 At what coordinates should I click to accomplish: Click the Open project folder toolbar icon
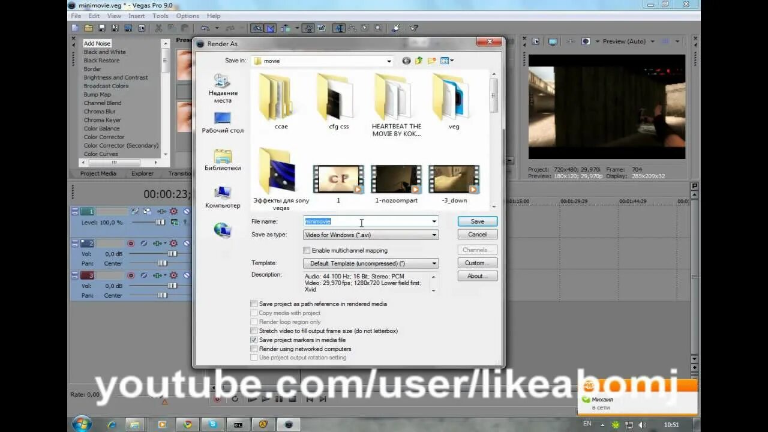pos(88,28)
